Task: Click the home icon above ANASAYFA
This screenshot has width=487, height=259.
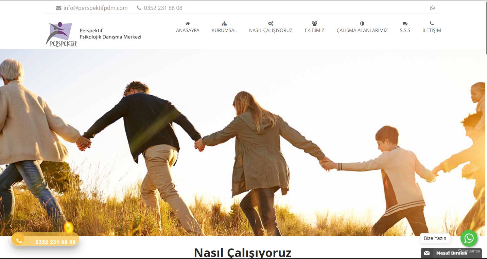Action: (x=188, y=23)
